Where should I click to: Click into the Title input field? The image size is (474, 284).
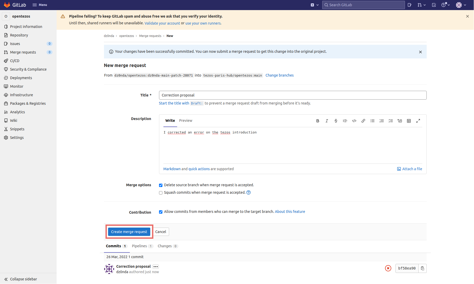tap(292, 95)
